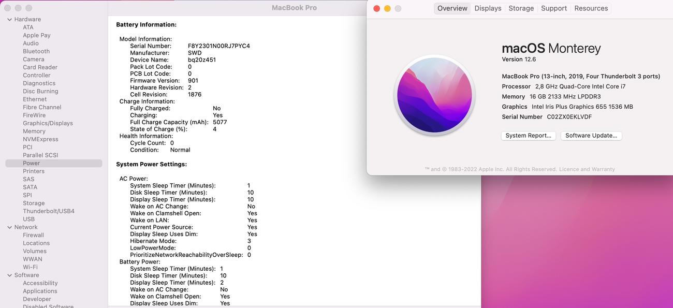Close the About This Mac window

pos(376,8)
